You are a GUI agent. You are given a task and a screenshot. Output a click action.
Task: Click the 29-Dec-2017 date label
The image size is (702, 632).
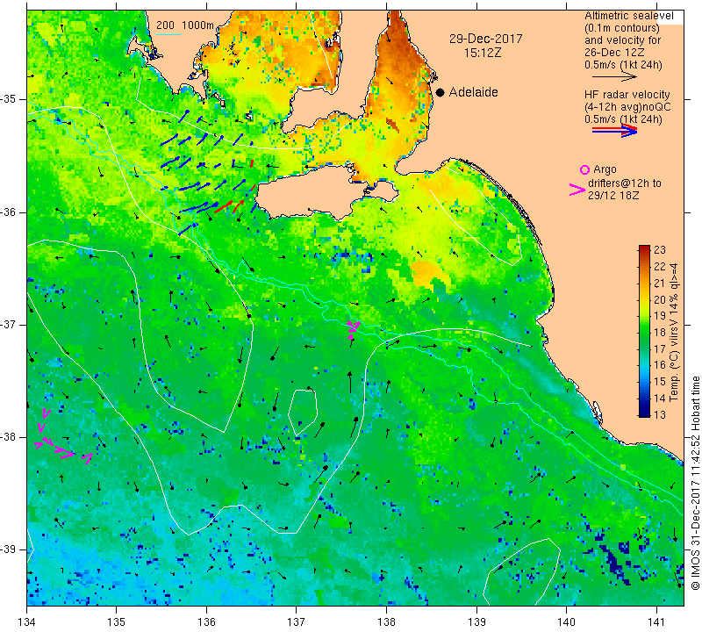486,39
